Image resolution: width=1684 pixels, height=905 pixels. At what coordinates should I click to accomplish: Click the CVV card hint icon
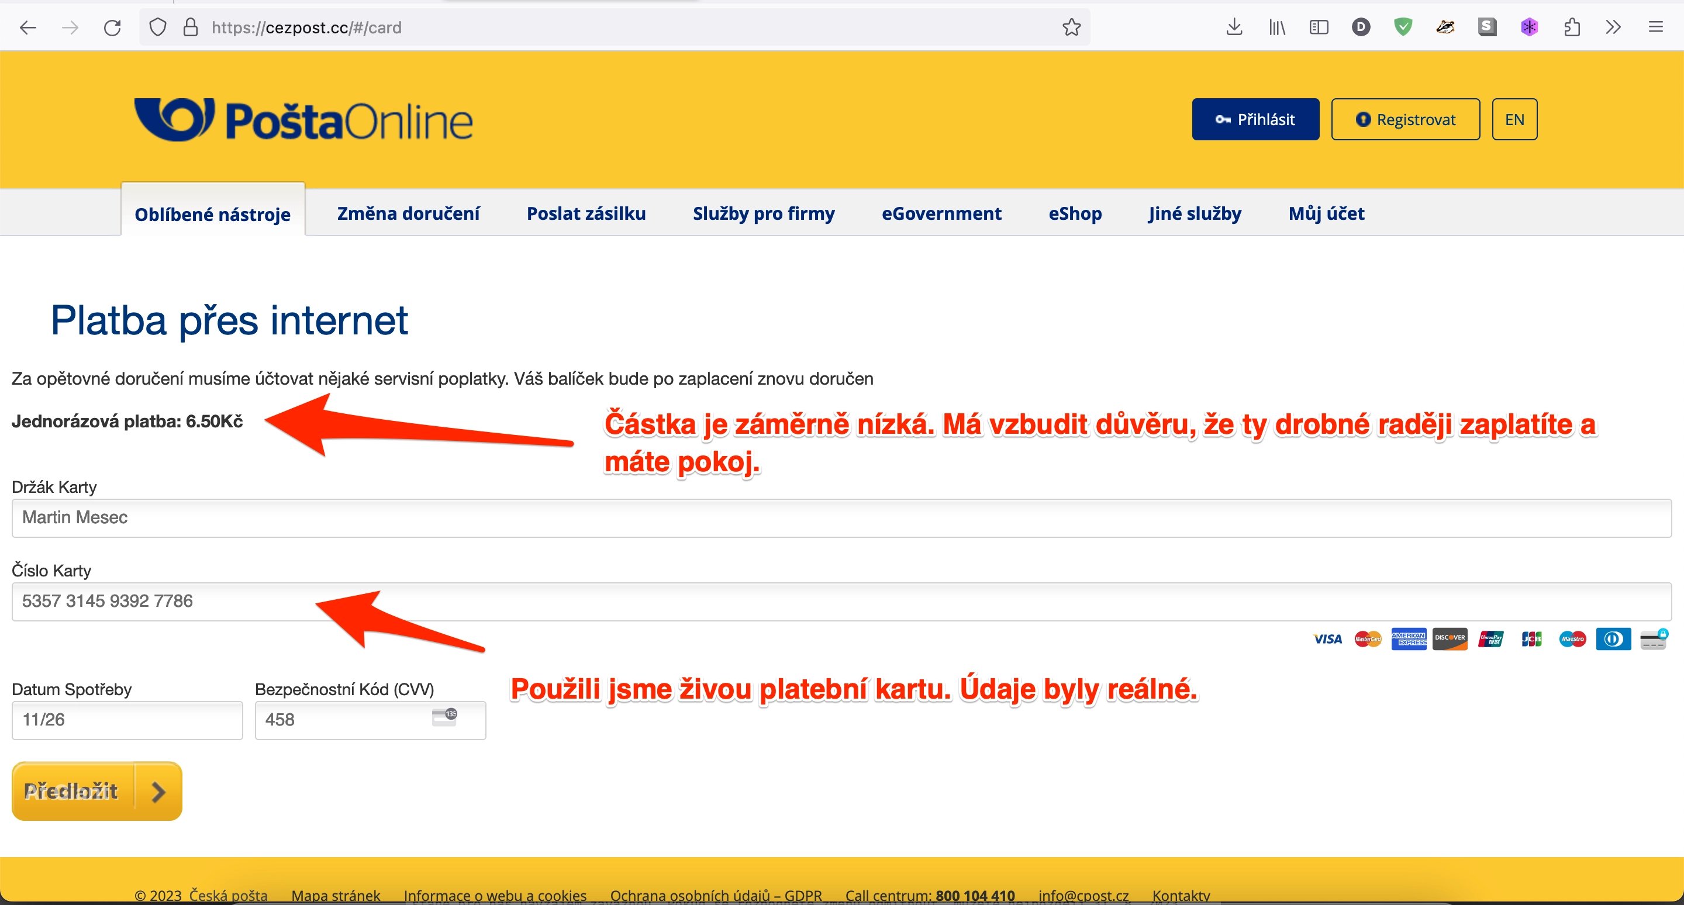tap(444, 717)
